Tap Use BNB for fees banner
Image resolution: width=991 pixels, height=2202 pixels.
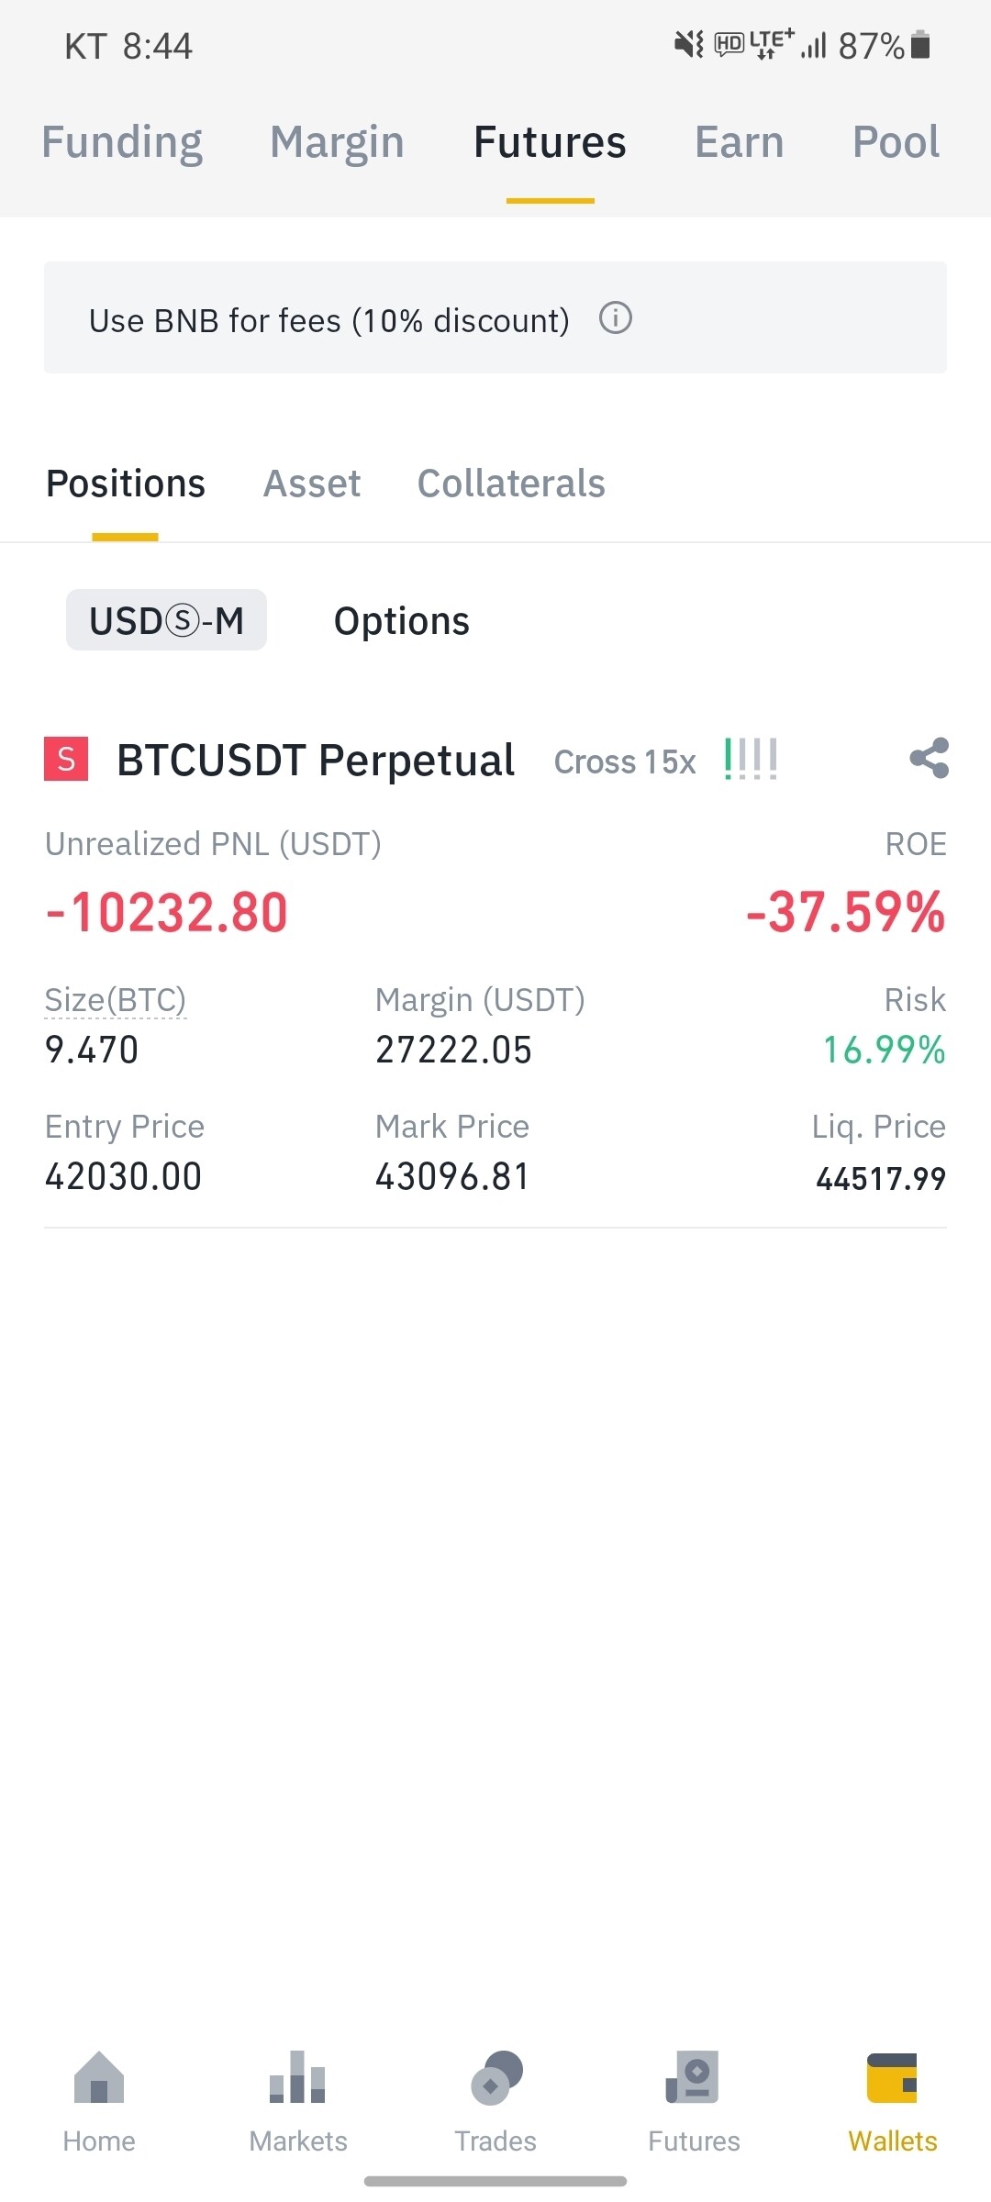pyautogui.click(x=328, y=320)
